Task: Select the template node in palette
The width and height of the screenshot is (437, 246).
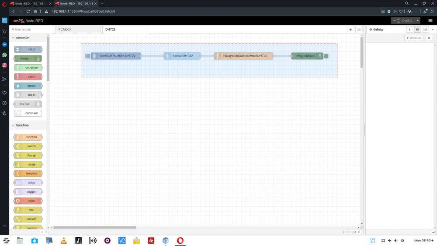Action: pos(28,173)
